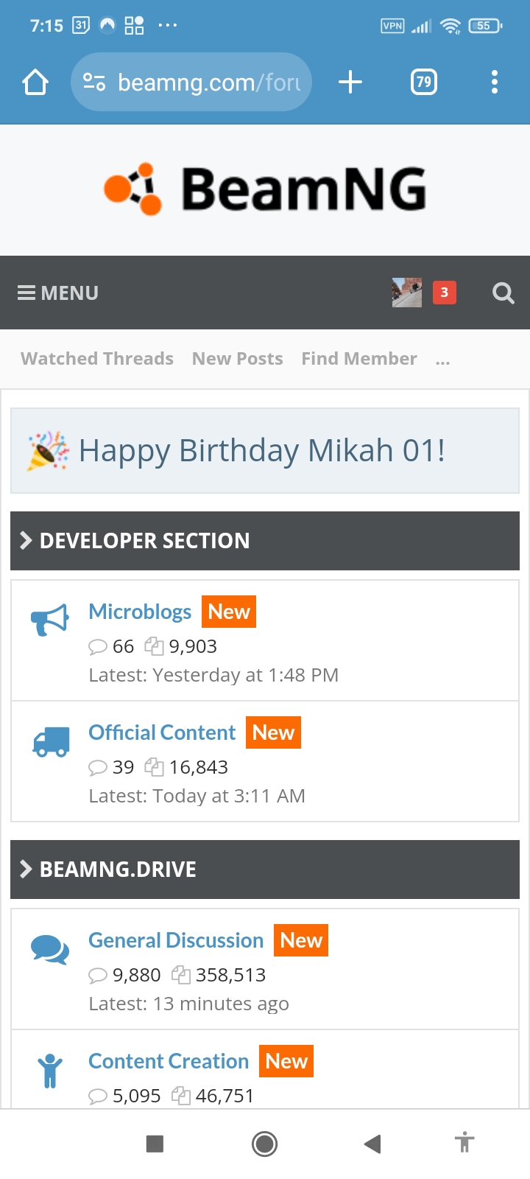Tap the Android home circle button
This screenshot has width=530, height=1179.
coord(264,1144)
